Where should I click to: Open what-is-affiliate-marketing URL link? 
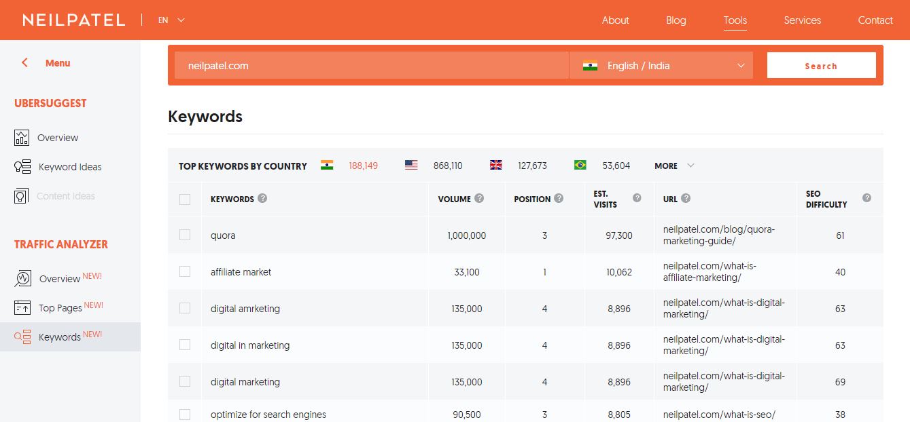pos(710,271)
